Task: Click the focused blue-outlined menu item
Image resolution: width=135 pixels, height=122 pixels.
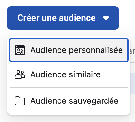Action: [x=69, y=50]
